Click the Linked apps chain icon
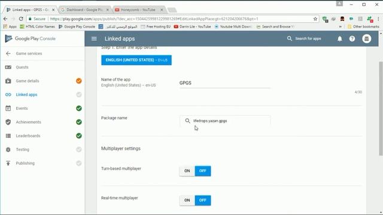This screenshot has width=383, height=215. 8,94
